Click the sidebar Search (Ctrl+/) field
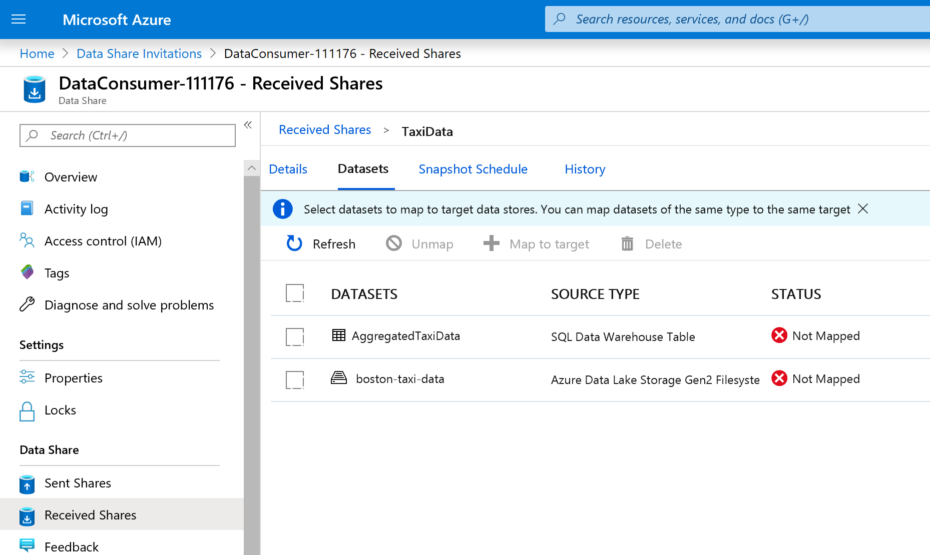Viewport: 930px width, 555px height. click(128, 135)
